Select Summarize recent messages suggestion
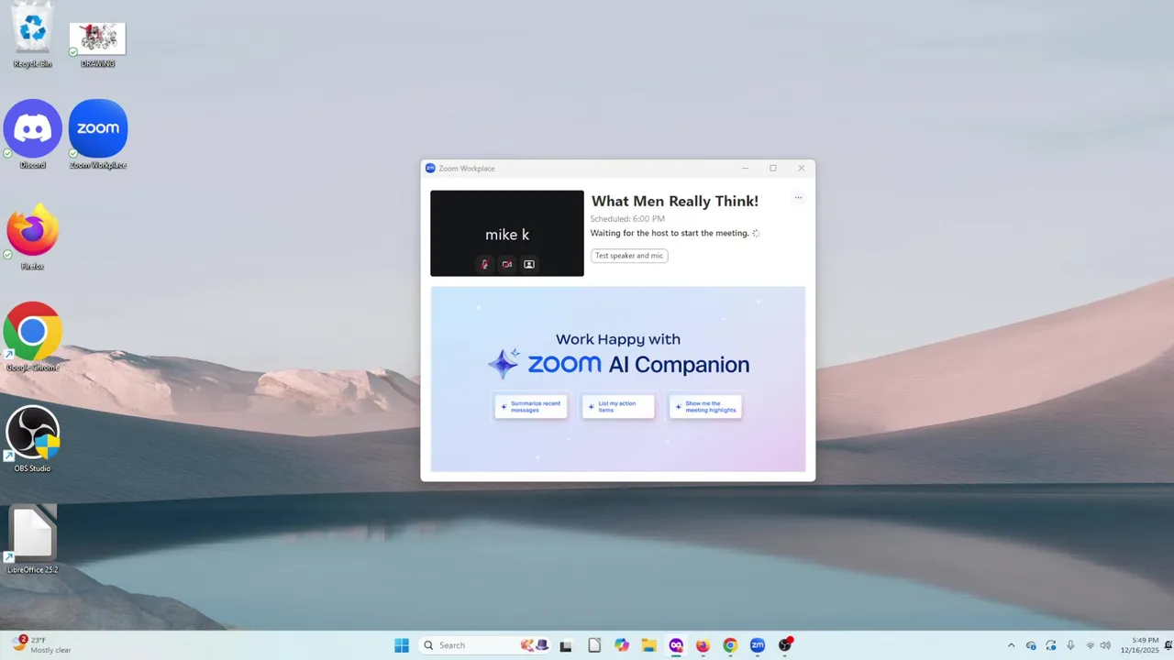 531,407
